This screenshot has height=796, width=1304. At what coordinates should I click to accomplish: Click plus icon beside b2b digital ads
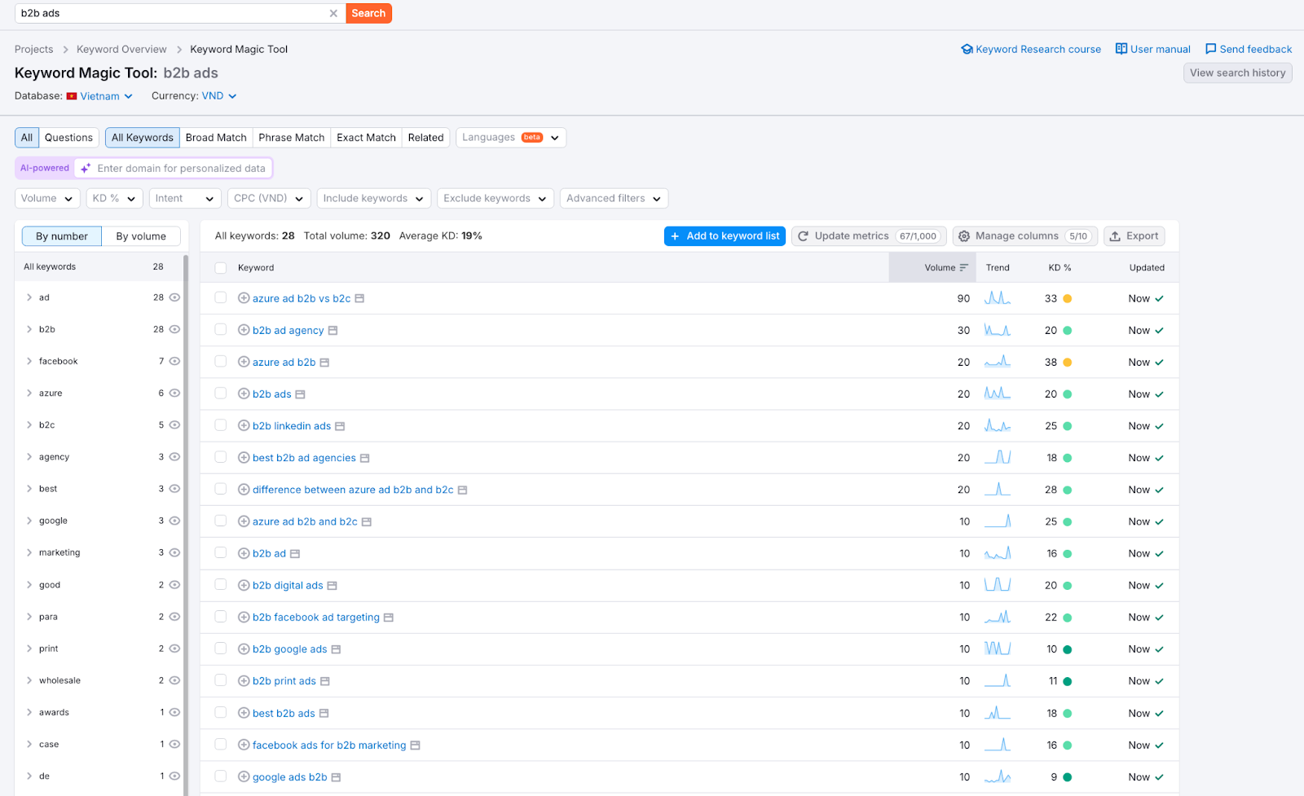244,585
